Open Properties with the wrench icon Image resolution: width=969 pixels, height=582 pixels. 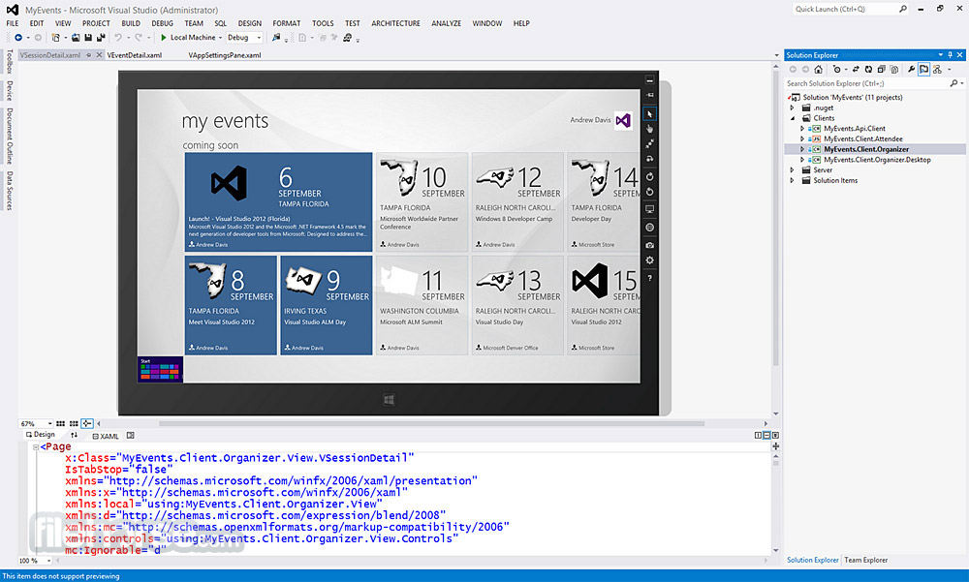(x=912, y=69)
